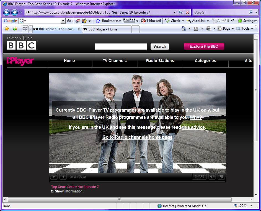The width and height of the screenshot is (261, 211).
Task: Go back with the browser Back arrow
Action: (x=6, y=12)
